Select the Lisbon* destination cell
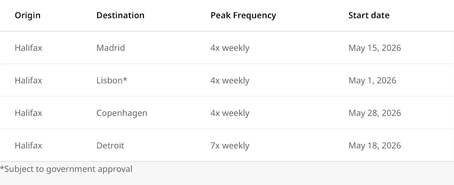454x185 pixels. point(112,80)
